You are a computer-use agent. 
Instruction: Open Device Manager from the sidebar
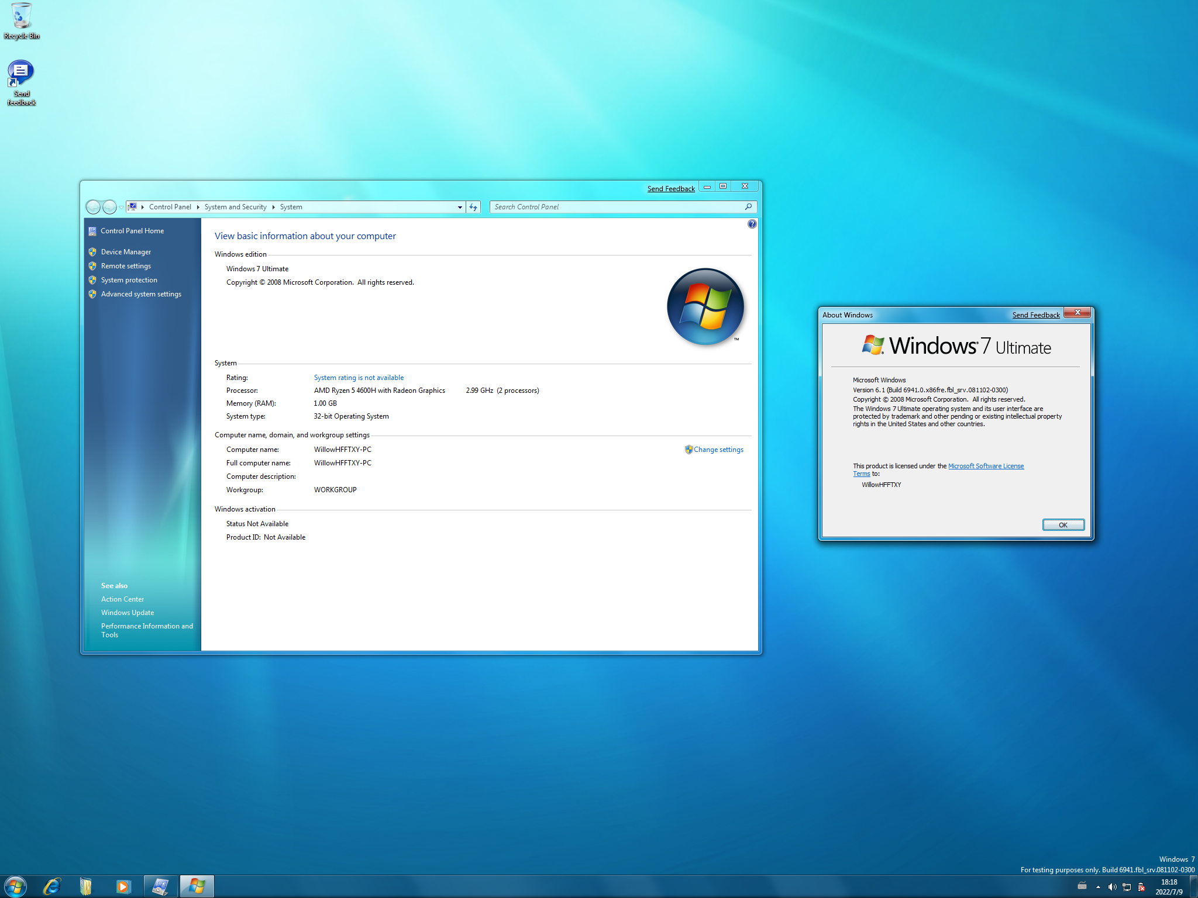[x=126, y=252]
